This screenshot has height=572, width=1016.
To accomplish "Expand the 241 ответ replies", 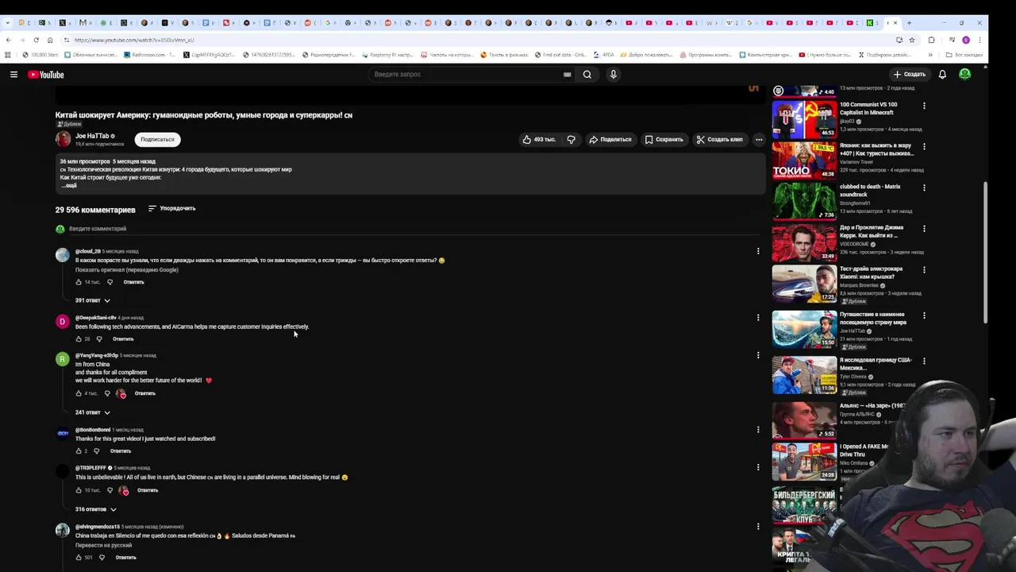I will click(x=92, y=412).
